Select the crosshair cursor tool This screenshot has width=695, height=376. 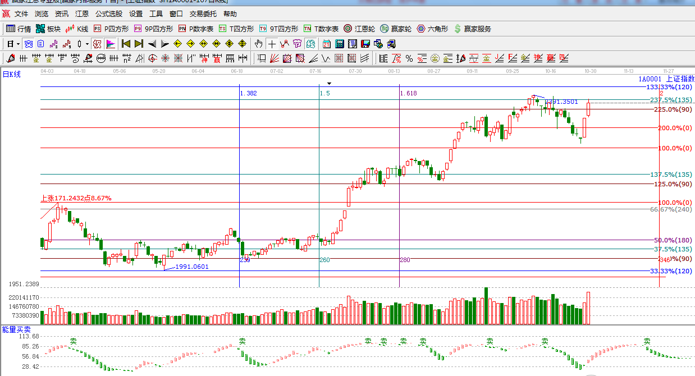[272, 44]
